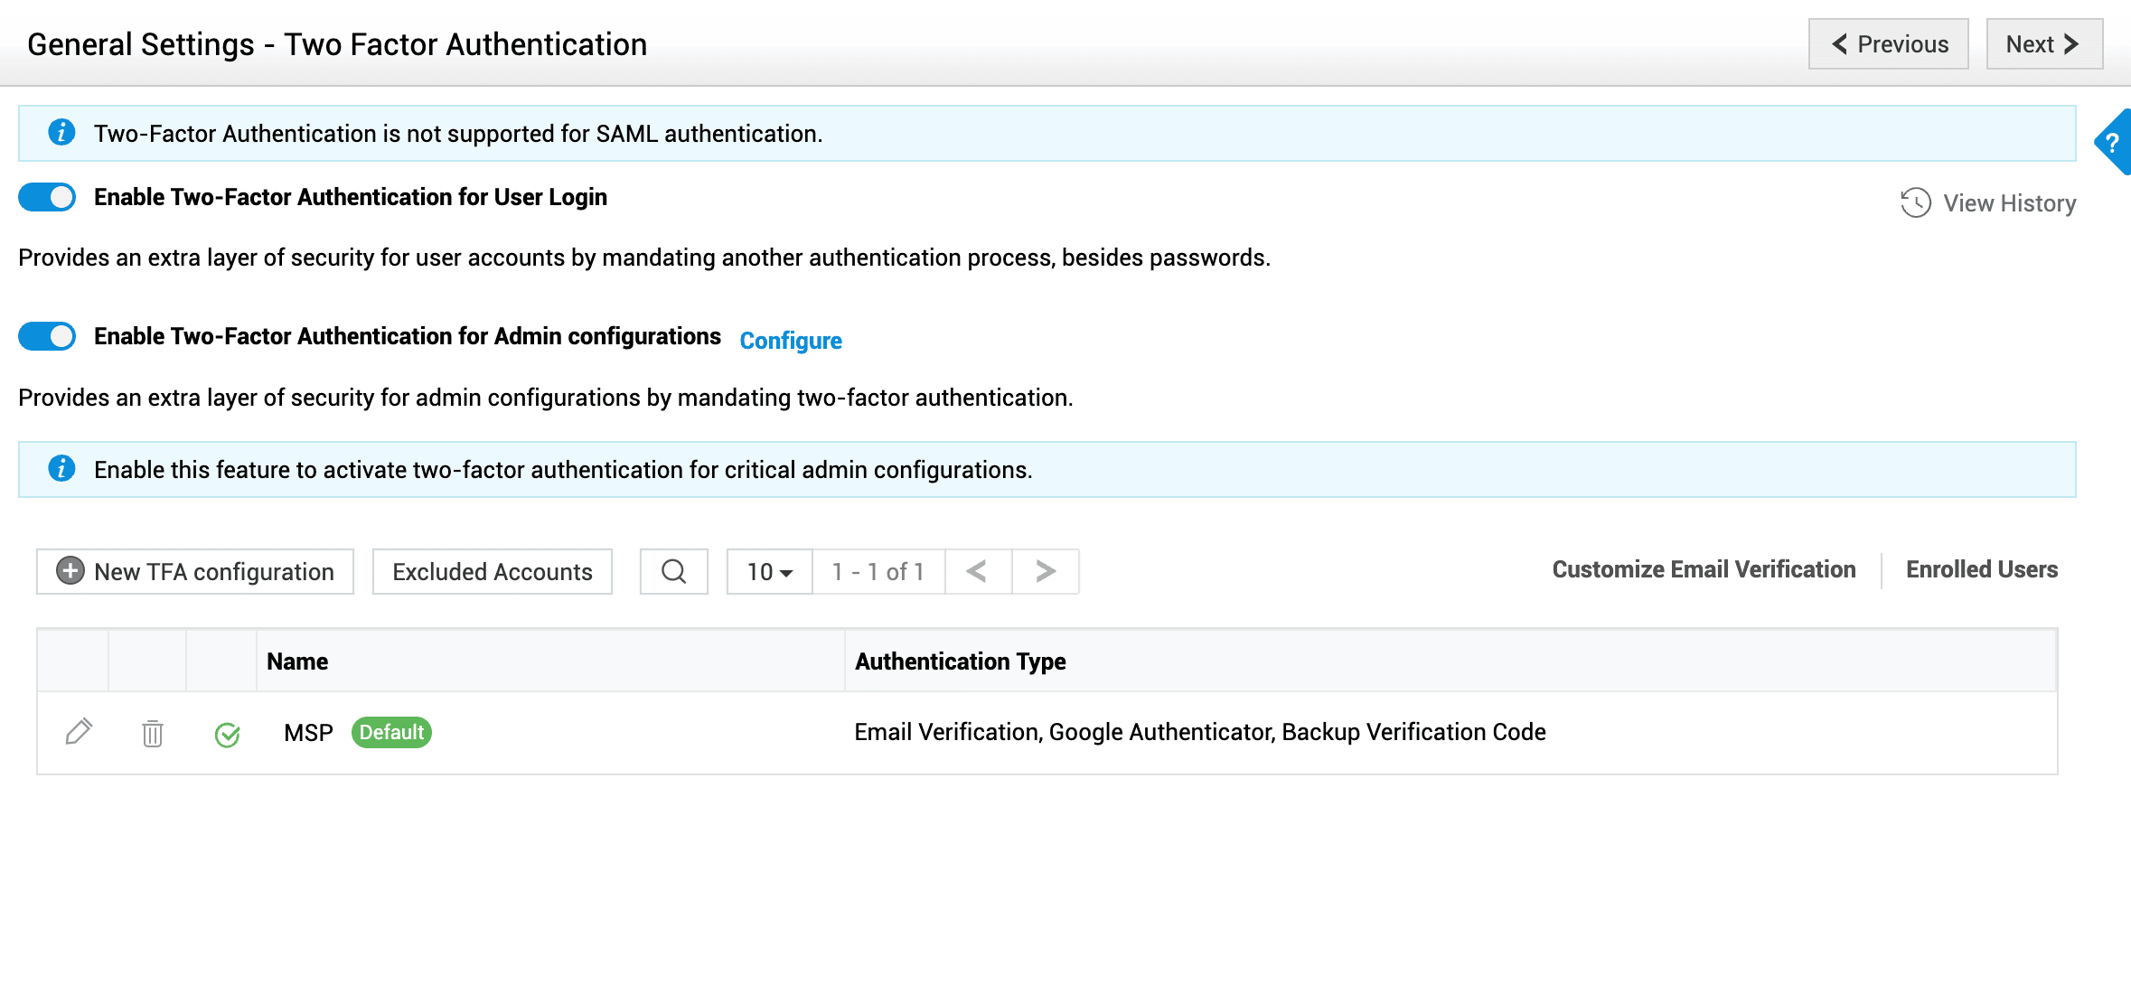
Task: Open Customize Email Verification tab
Action: (1704, 569)
